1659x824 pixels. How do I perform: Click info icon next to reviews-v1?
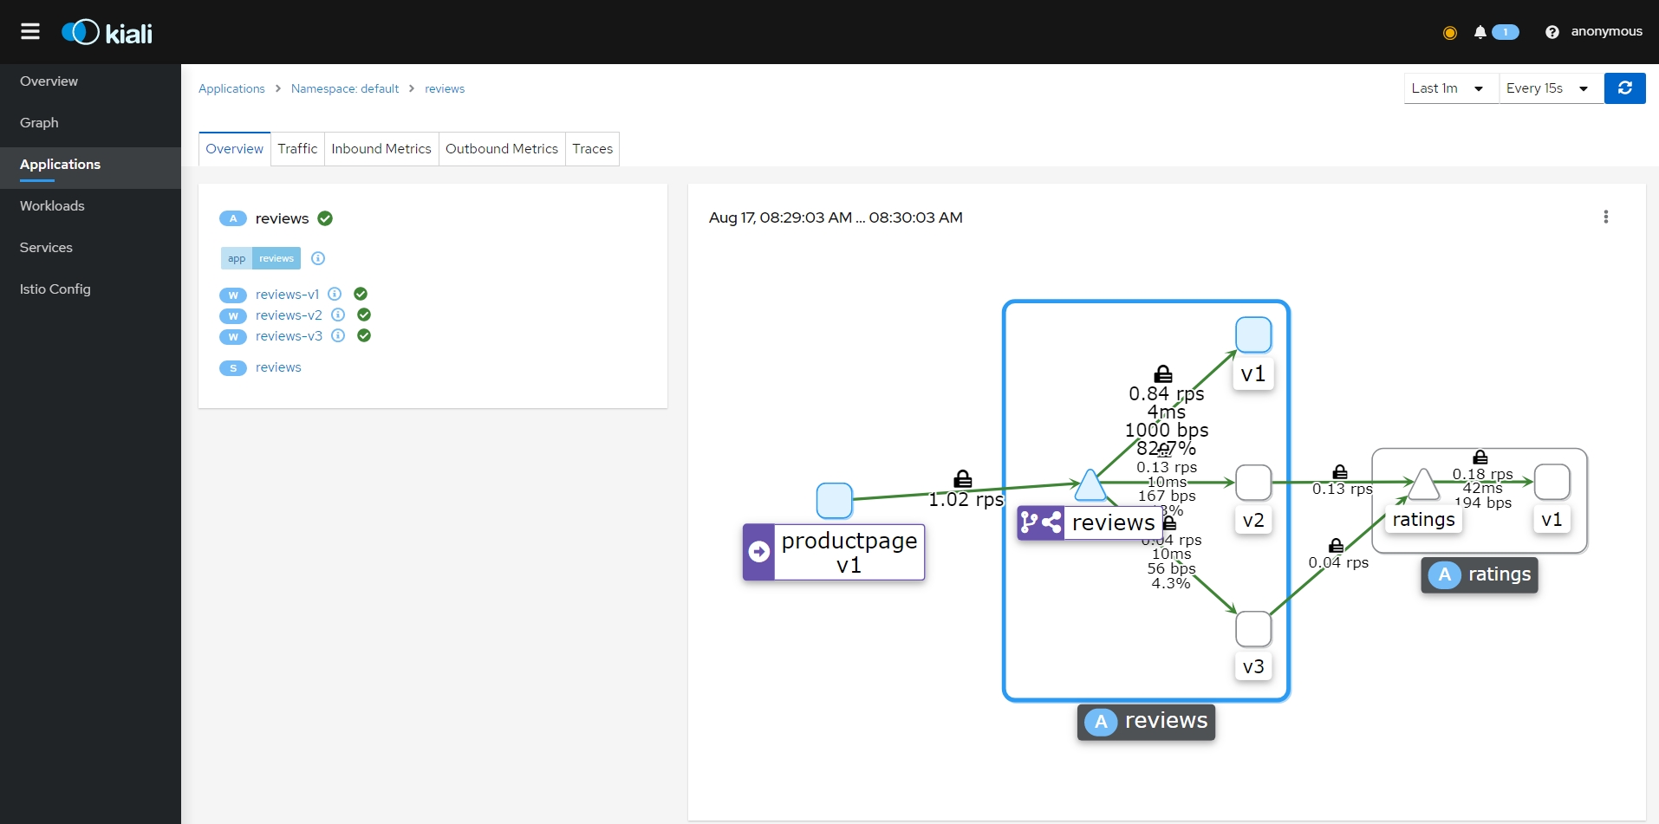[335, 294]
